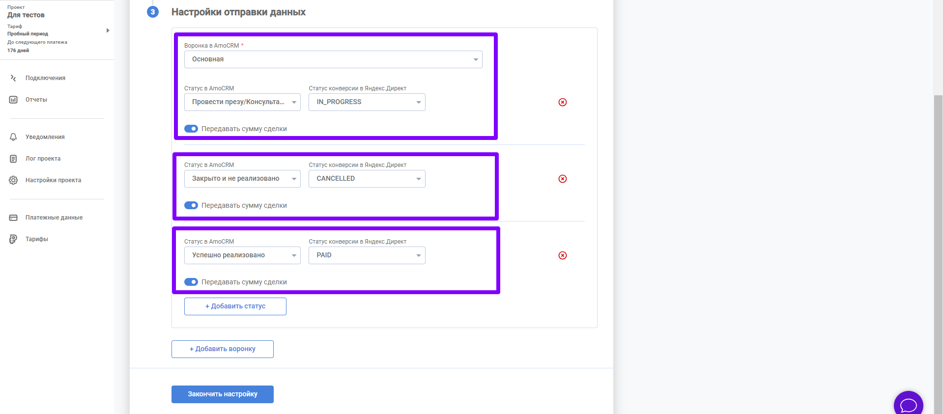Open the Тарифы menu item

37,239
